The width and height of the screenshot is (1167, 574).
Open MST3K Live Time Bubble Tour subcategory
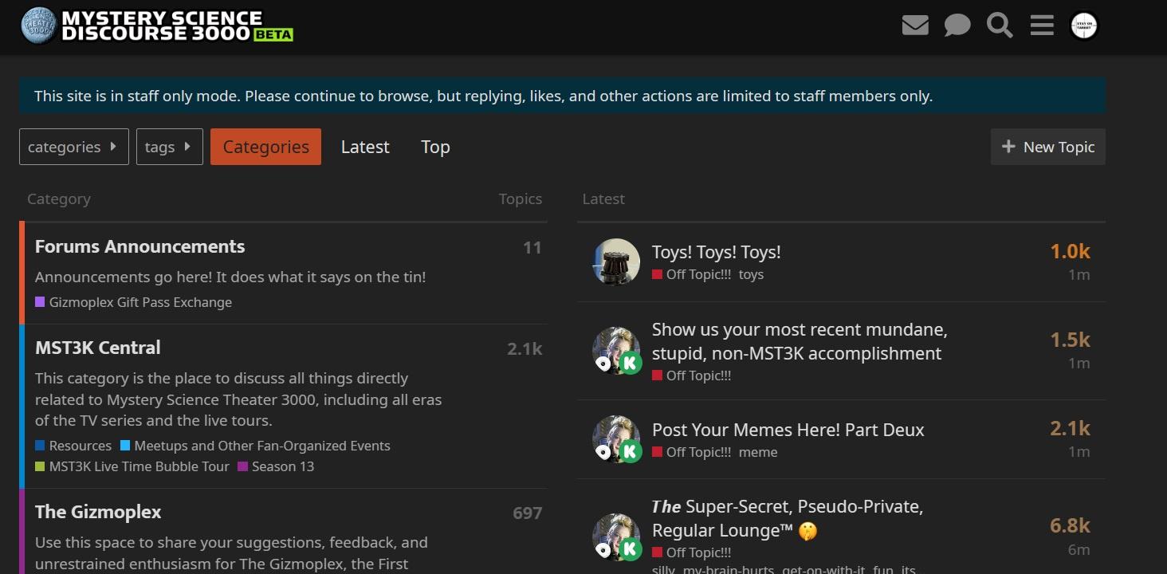pyautogui.click(x=132, y=466)
